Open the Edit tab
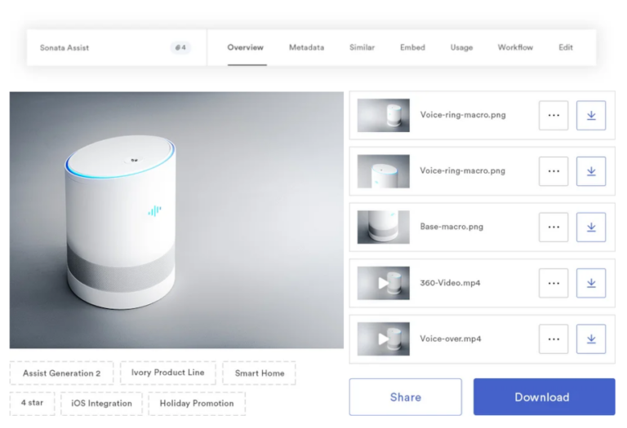The height and width of the screenshot is (428, 627). click(566, 48)
